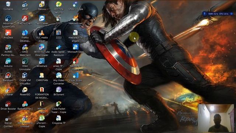Launch Oracle VM VirtualBox
The height and width of the screenshot is (133, 236).
tap(25, 75)
